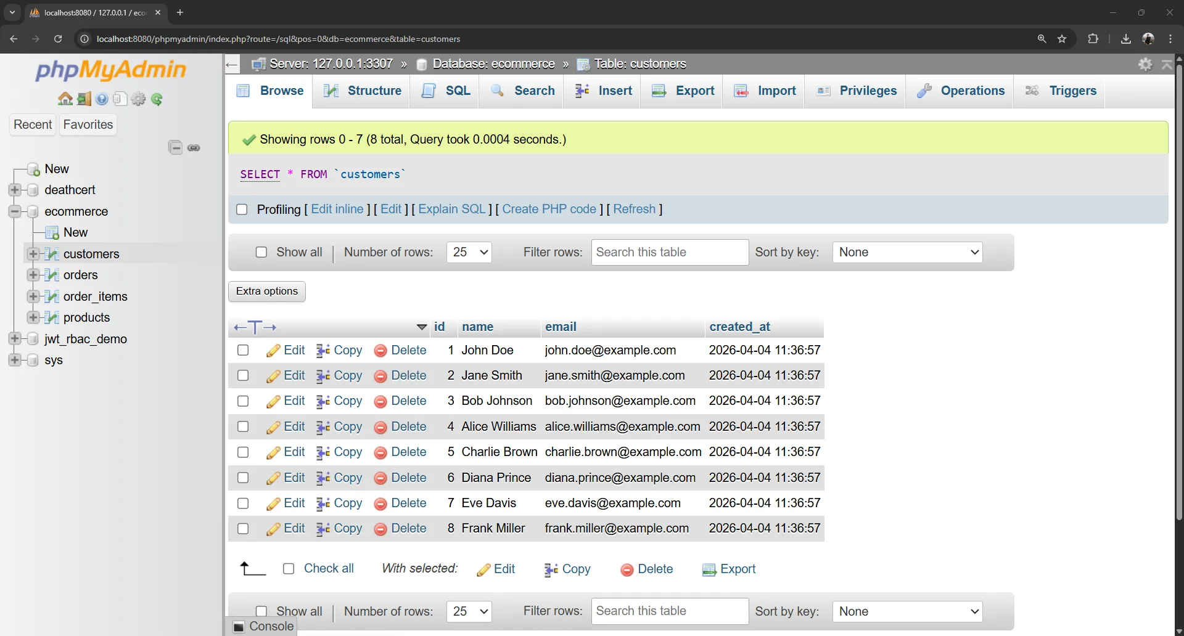Open the phpMyAdmin home page icon
The width and height of the screenshot is (1184, 636).
pos(65,99)
